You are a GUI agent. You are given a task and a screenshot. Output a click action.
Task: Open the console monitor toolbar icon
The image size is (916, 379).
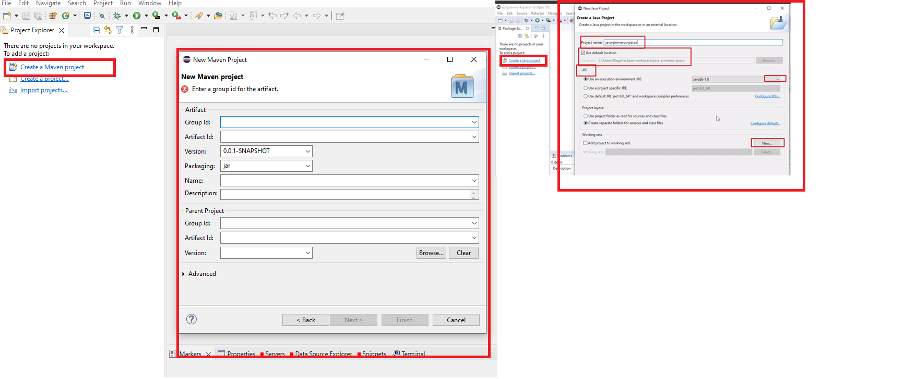coord(87,16)
